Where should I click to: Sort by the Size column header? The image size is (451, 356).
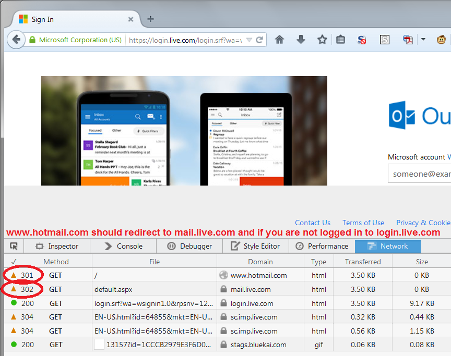422,262
